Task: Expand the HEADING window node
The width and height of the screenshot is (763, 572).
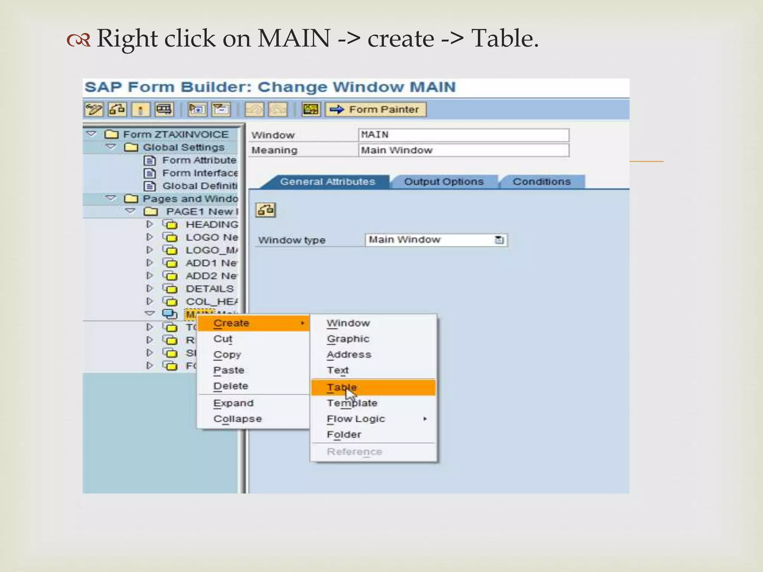Action: (149, 224)
